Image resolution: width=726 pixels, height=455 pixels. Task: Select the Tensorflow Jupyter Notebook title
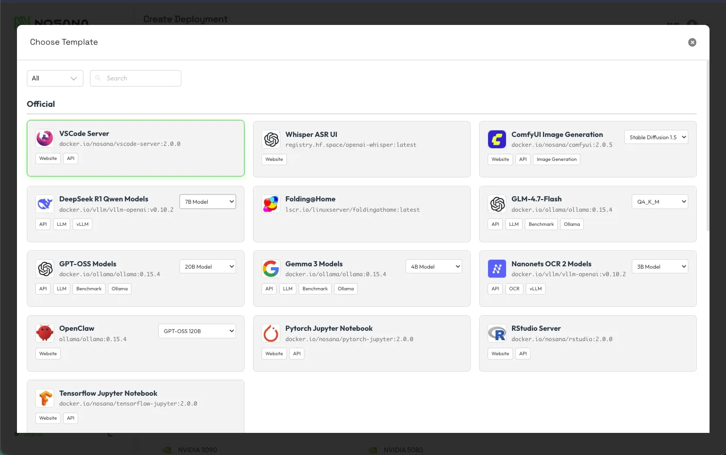[x=108, y=393]
